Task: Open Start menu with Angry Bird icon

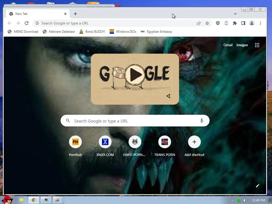Action: 7,199
